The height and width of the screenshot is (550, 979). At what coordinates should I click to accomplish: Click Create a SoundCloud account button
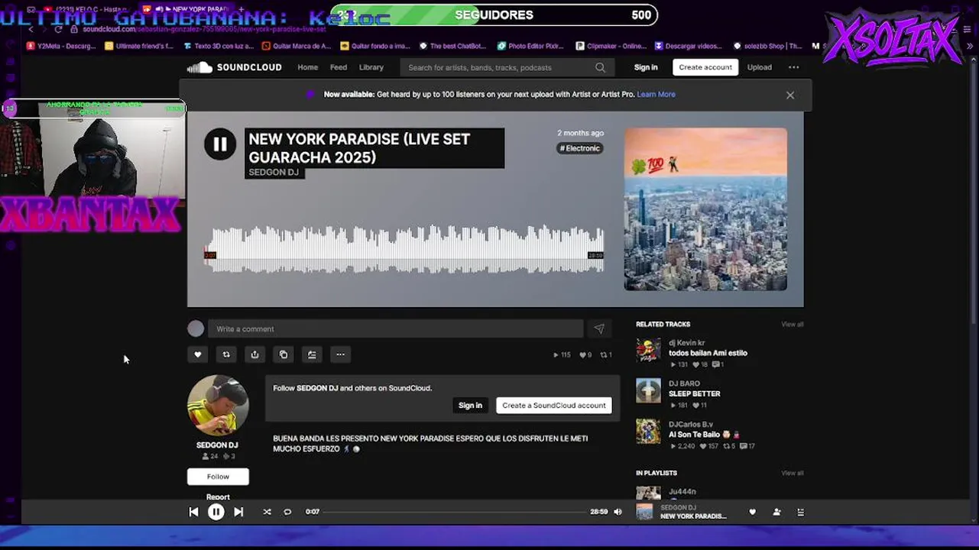click(554, 406)
